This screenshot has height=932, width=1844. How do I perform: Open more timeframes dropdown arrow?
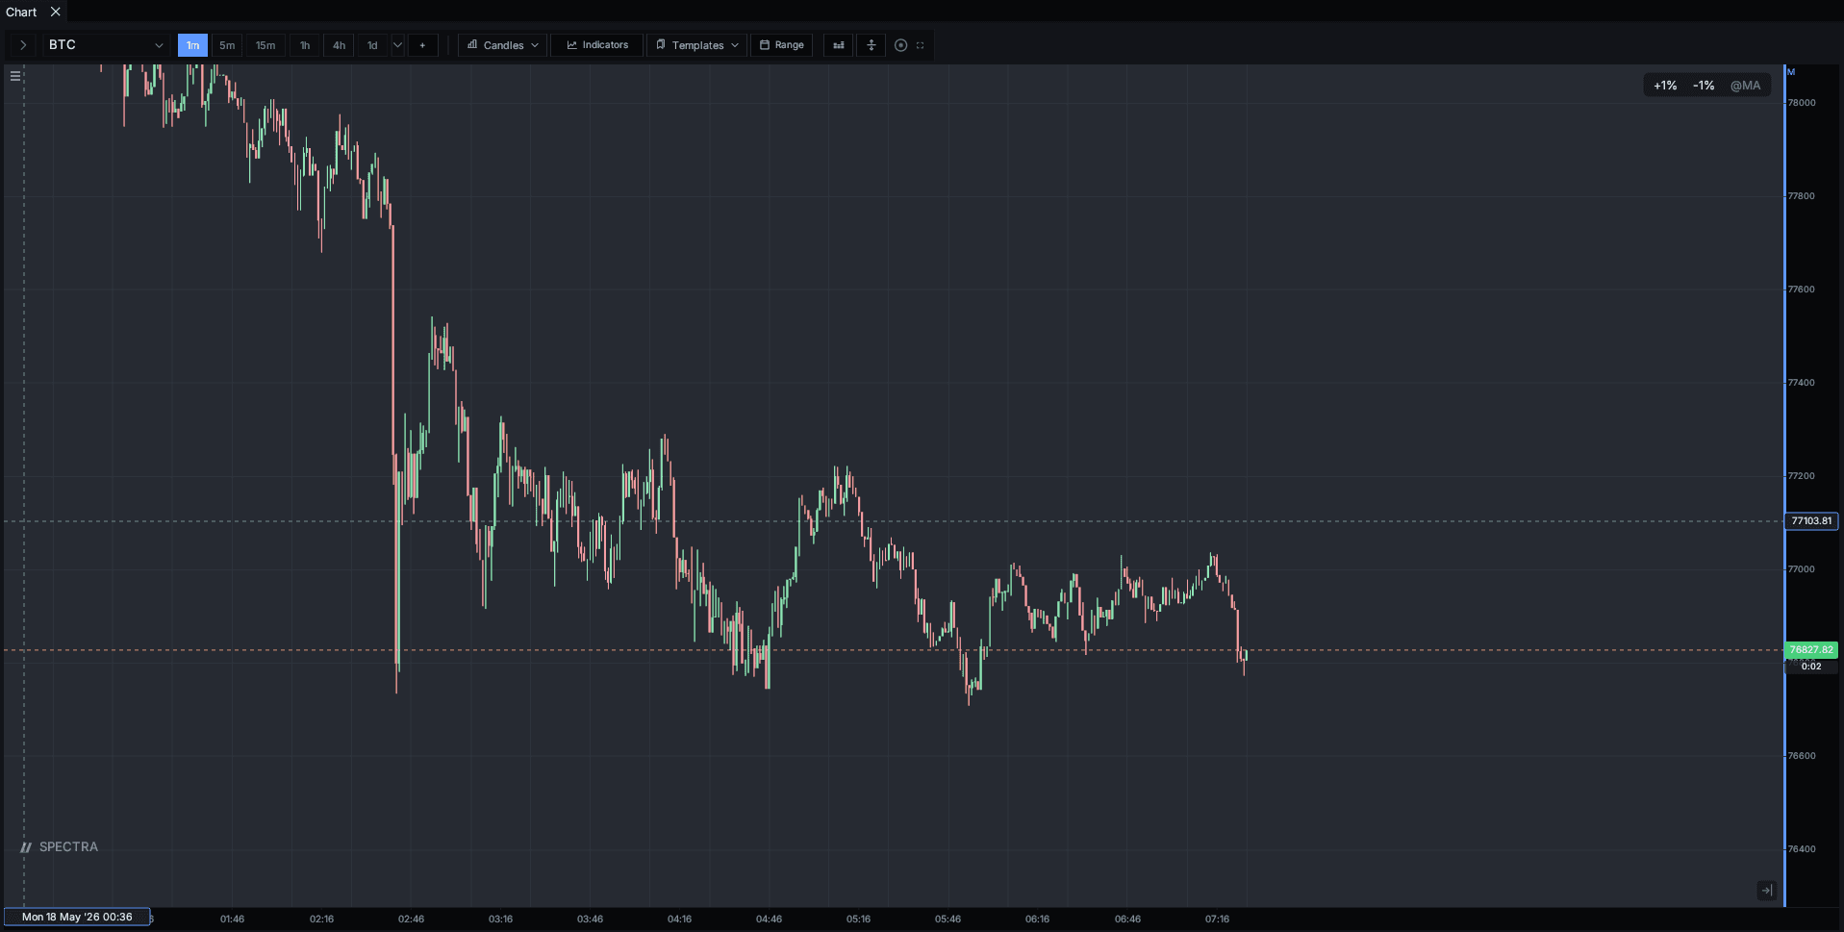coord(397,45)
